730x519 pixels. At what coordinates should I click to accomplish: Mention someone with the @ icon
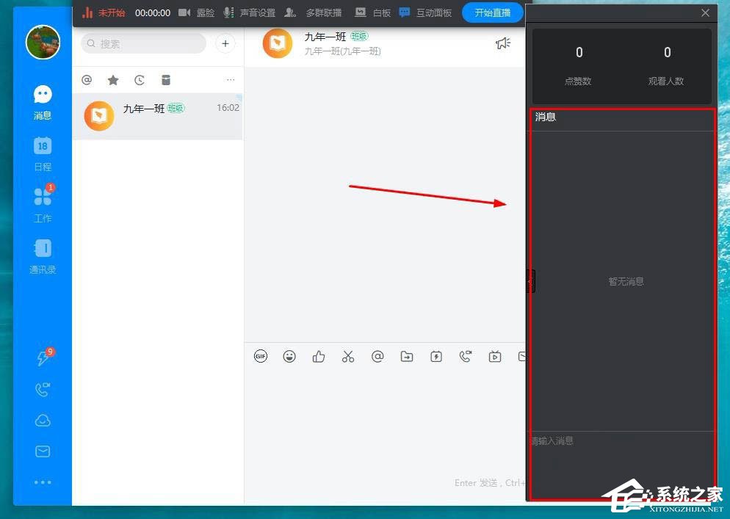tap(377, 356)
